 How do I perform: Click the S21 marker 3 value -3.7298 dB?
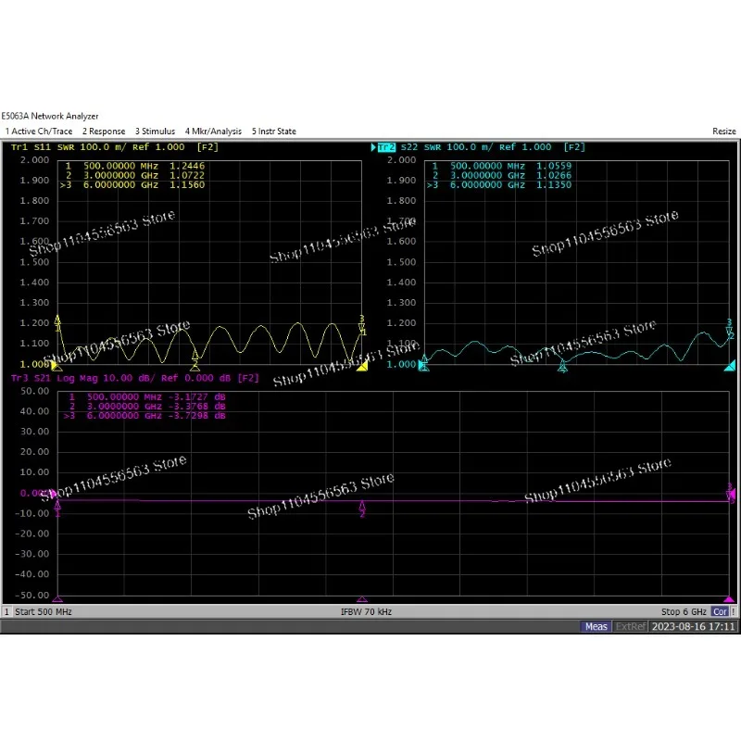196,416
